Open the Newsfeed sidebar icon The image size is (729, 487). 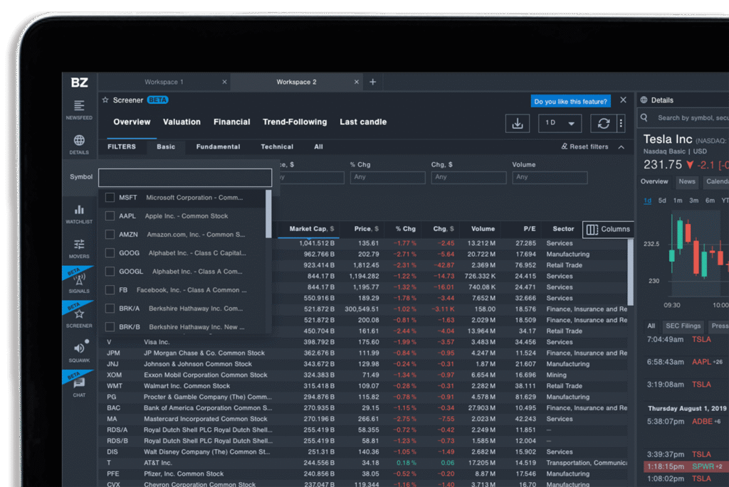pos(79,109)
